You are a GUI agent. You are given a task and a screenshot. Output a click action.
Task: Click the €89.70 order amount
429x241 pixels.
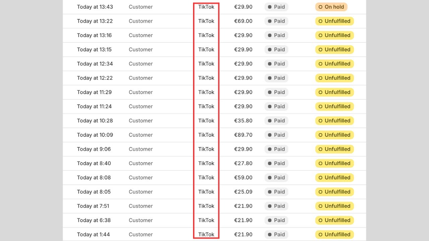(243, 135)
